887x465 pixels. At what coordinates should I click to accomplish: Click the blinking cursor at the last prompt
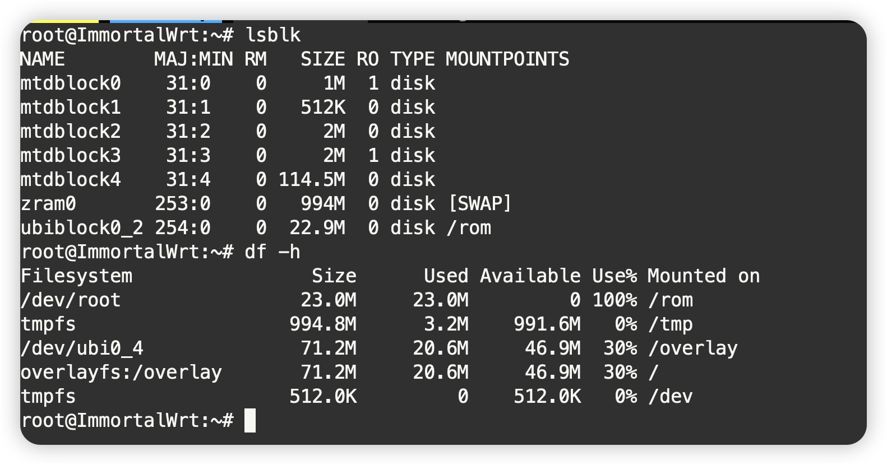250,420
